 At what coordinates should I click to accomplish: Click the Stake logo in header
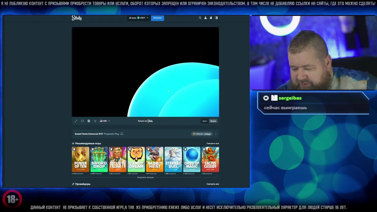pos(77,18)
